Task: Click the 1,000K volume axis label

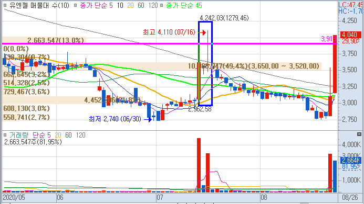Action: point(351,180)
